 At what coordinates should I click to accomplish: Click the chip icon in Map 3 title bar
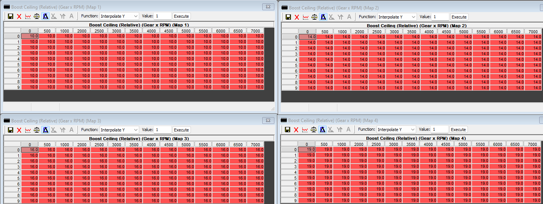pyautogui.click(x=6, y=121)
